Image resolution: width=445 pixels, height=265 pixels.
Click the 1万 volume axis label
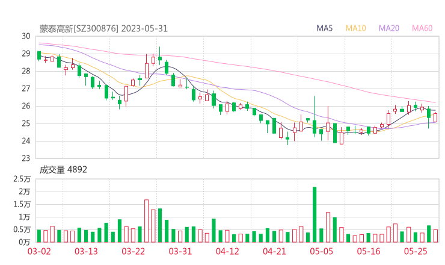pyautogui.click(x=25, y=217)
